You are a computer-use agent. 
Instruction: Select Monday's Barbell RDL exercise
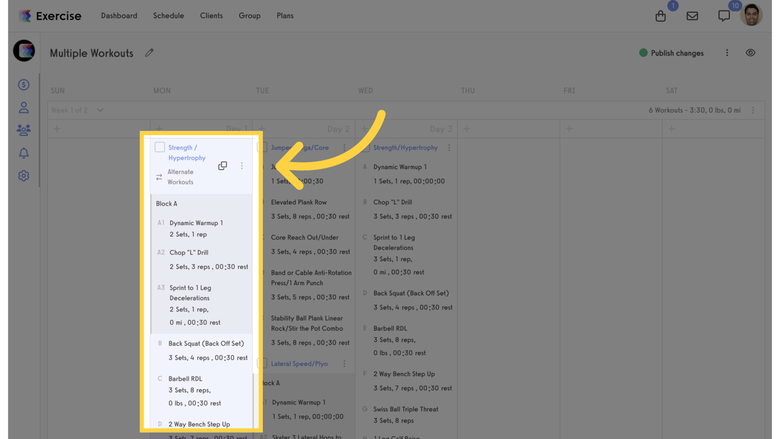pos(185,379)
